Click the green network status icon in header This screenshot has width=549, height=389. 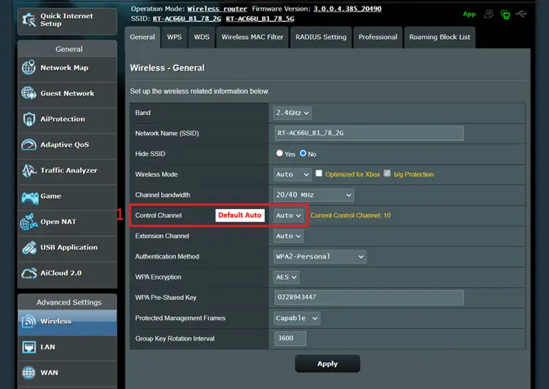pos(505,15)
